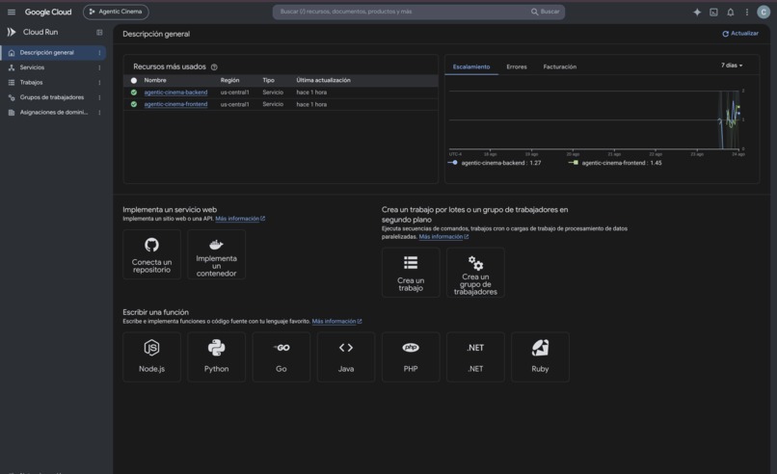Switch to the Errores tab

click(x=517, y=66)
